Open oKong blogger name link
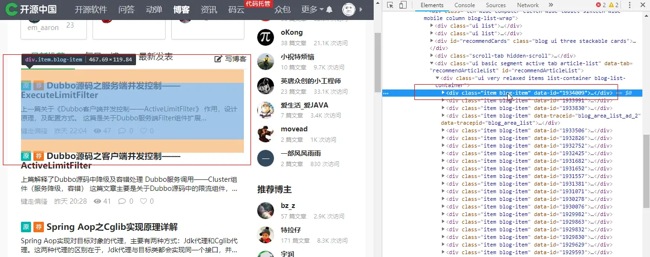Viewport: 650px width, 257px height. tap(292, 32)
